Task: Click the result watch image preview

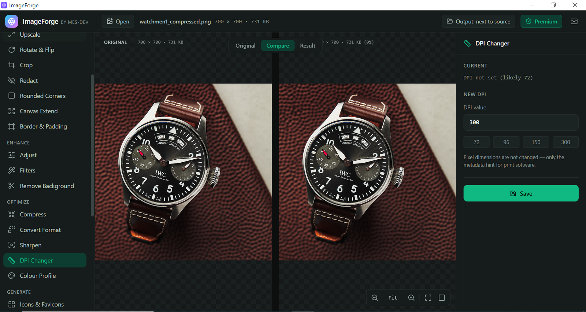Action: point(367,172)
